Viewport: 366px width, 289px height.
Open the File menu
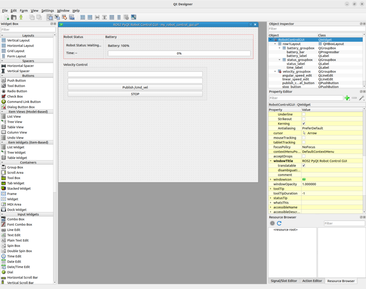(x=5, y=10)
